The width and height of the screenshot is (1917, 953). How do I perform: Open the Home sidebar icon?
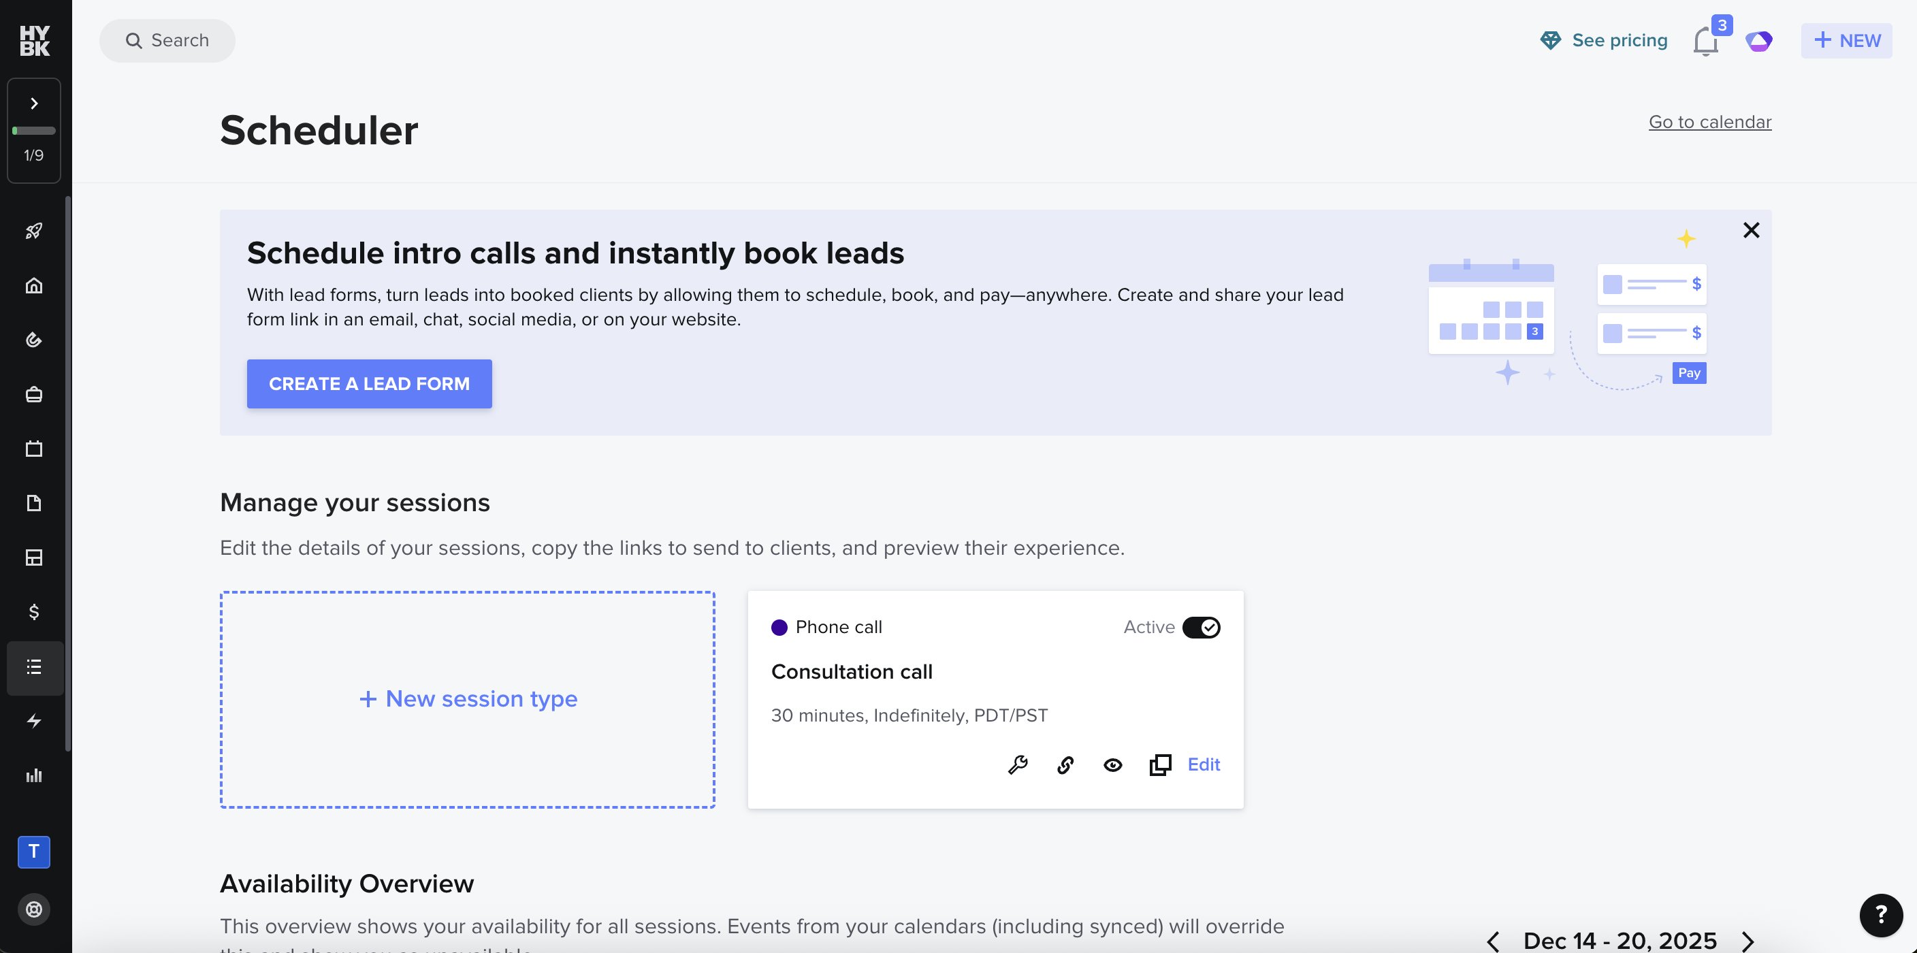click(x=33, y=285)
